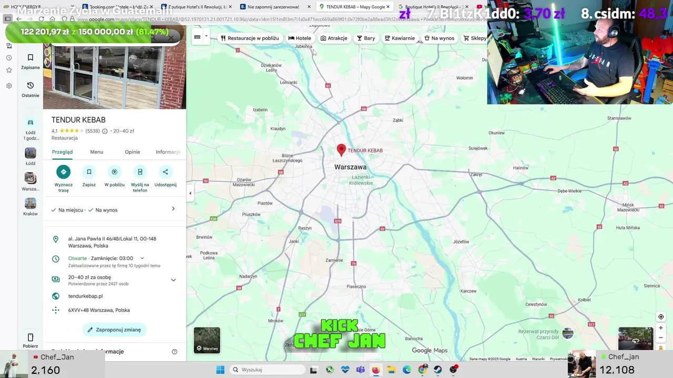
Task: Open Microsoft Teams from the taskbar
Action: [360, 370]
